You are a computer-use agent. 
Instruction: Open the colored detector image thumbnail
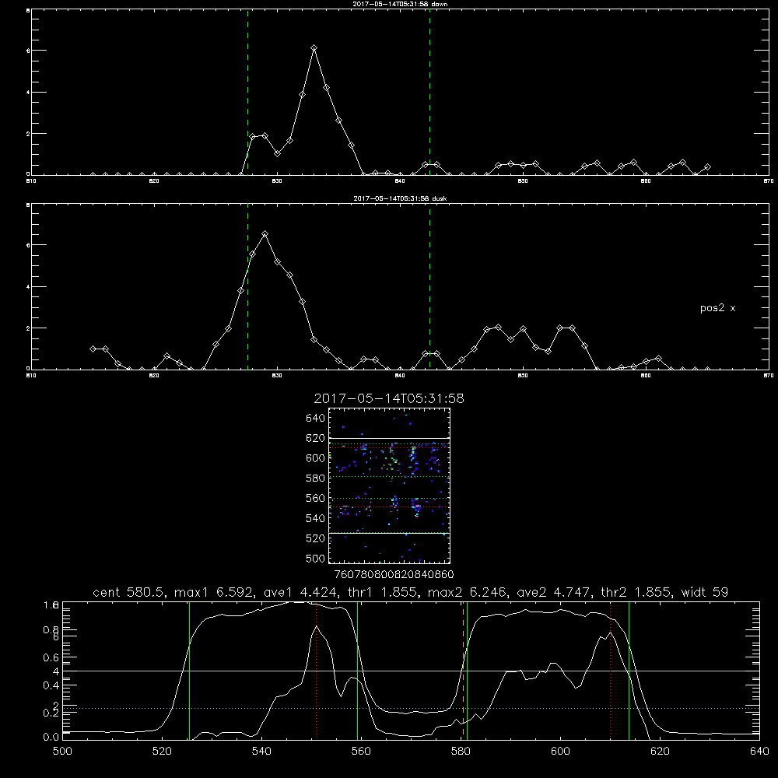point(389,485)
